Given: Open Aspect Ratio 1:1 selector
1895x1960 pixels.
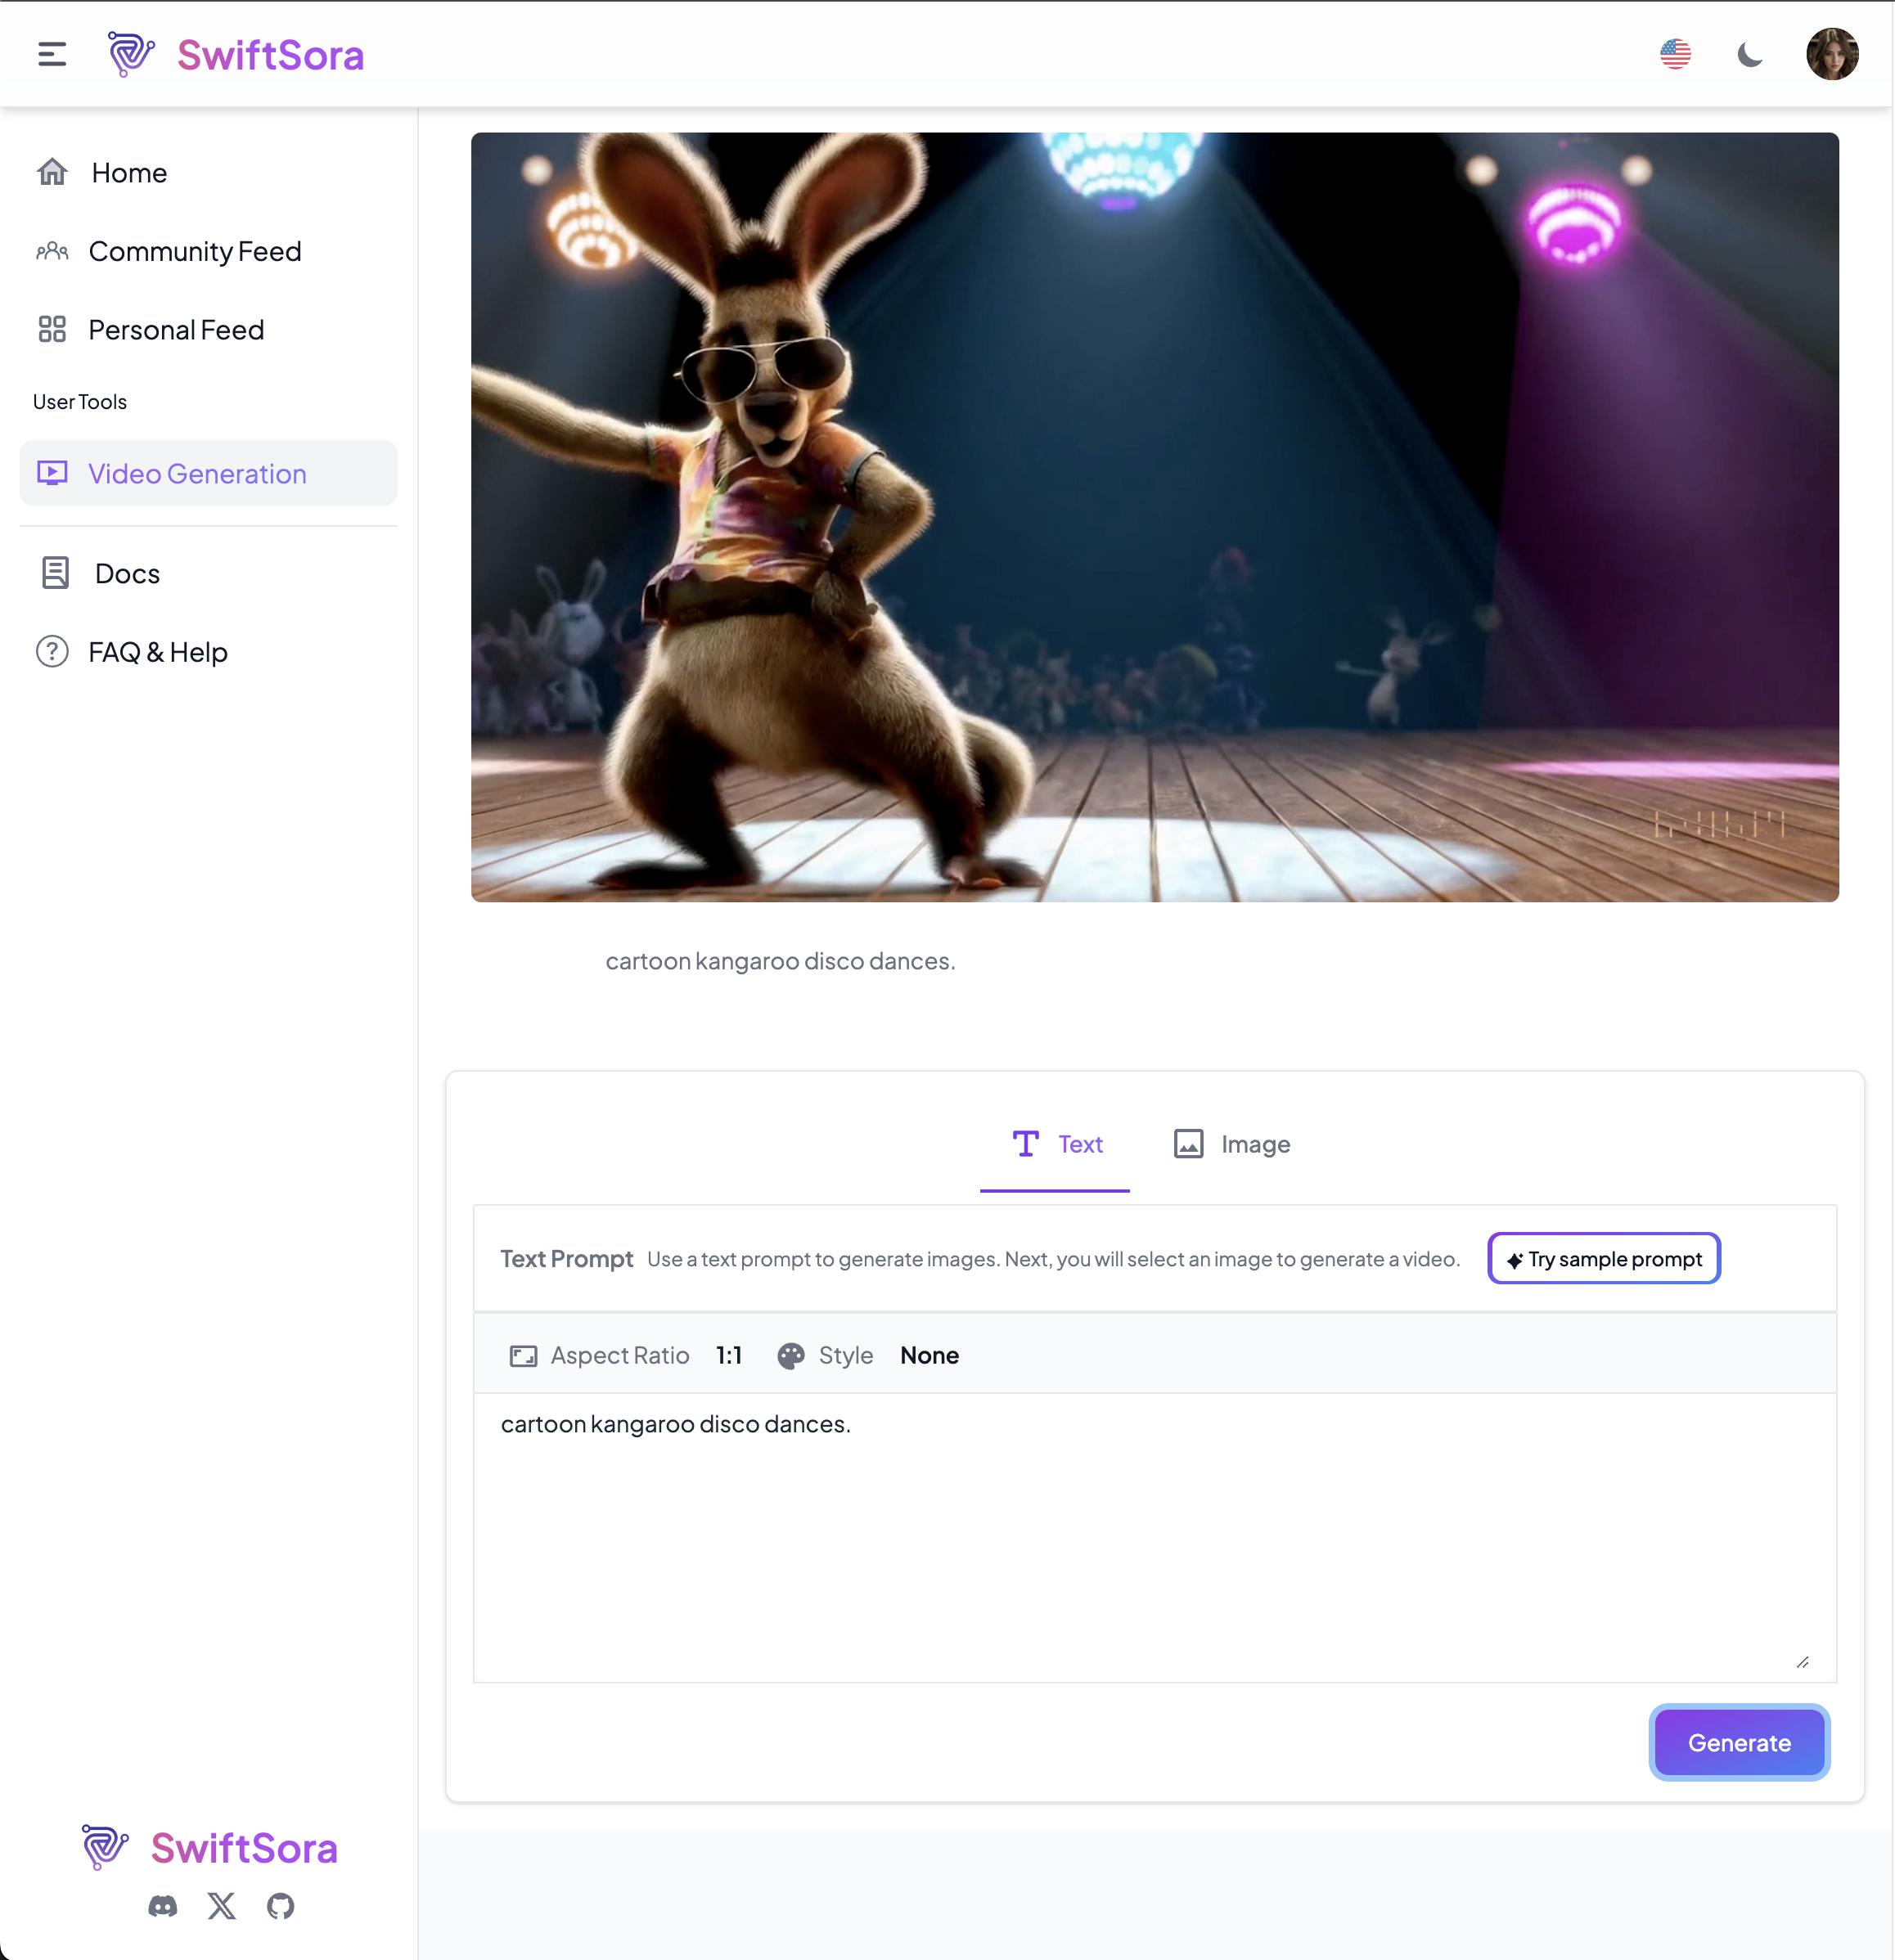Looking at the screenshot, I should tap(728, 1356).
